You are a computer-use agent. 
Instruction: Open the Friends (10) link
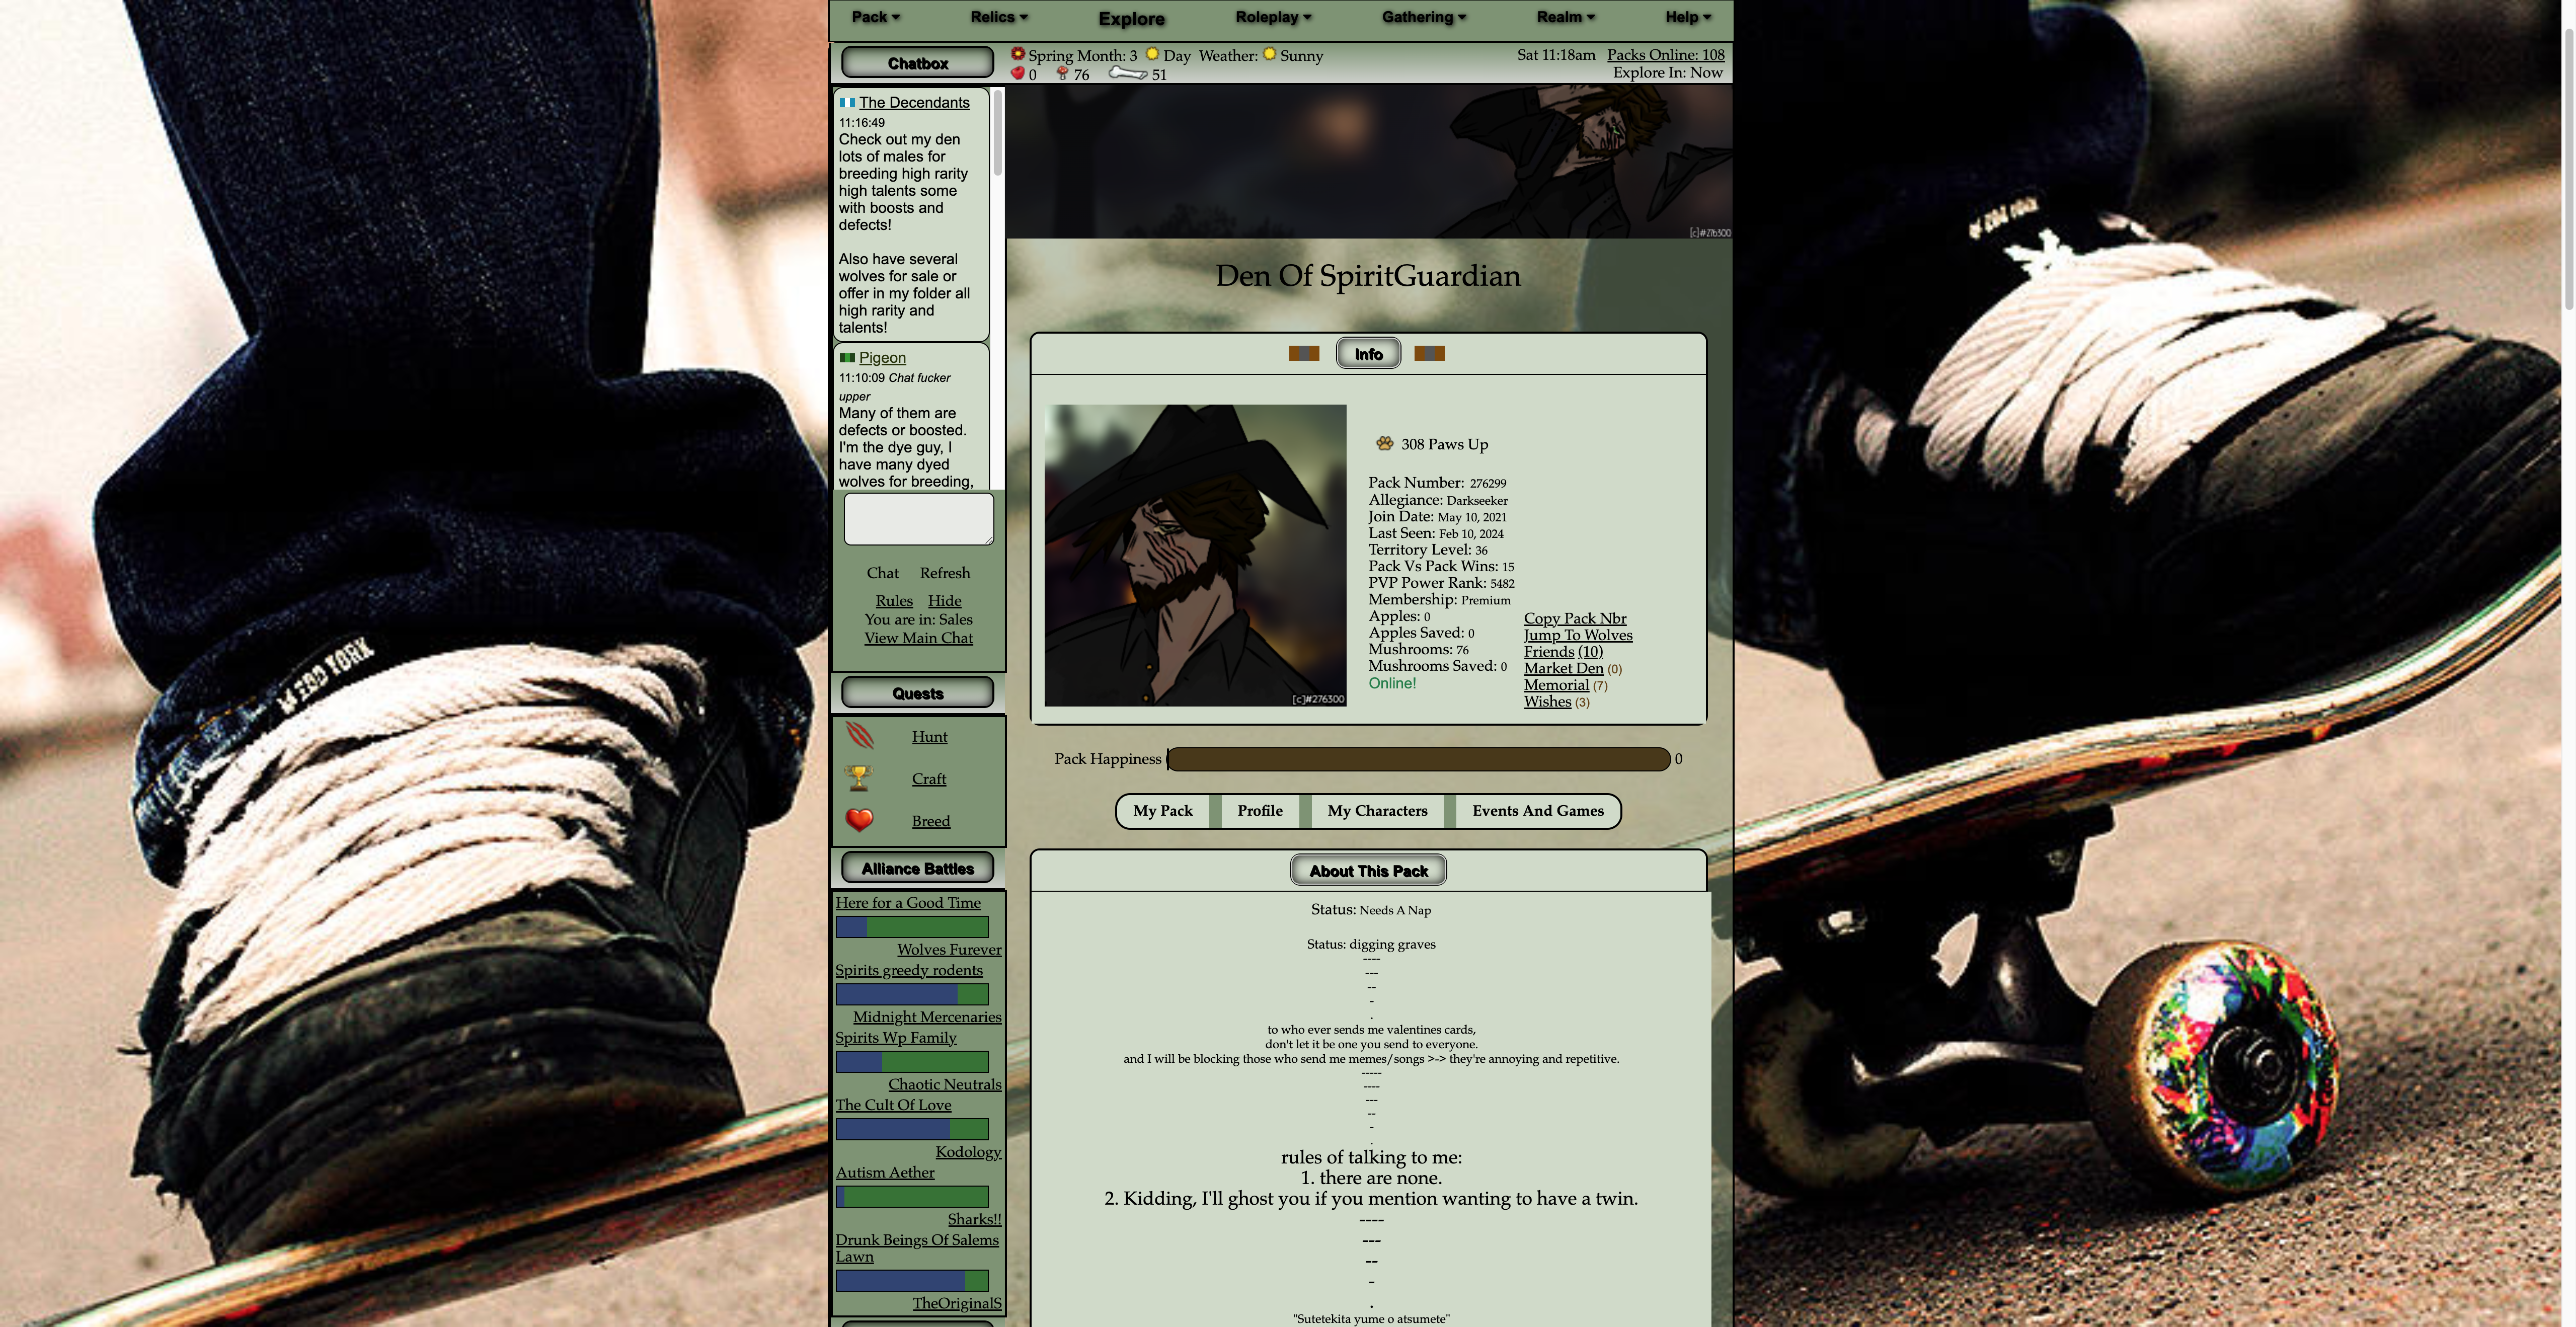1562,652
